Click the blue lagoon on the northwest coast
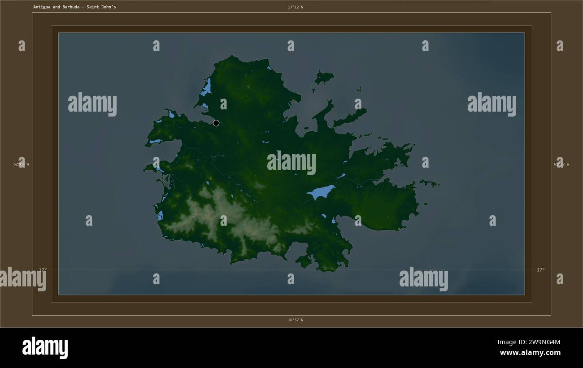The image size is (583, 368). click(x=206, y=87)
